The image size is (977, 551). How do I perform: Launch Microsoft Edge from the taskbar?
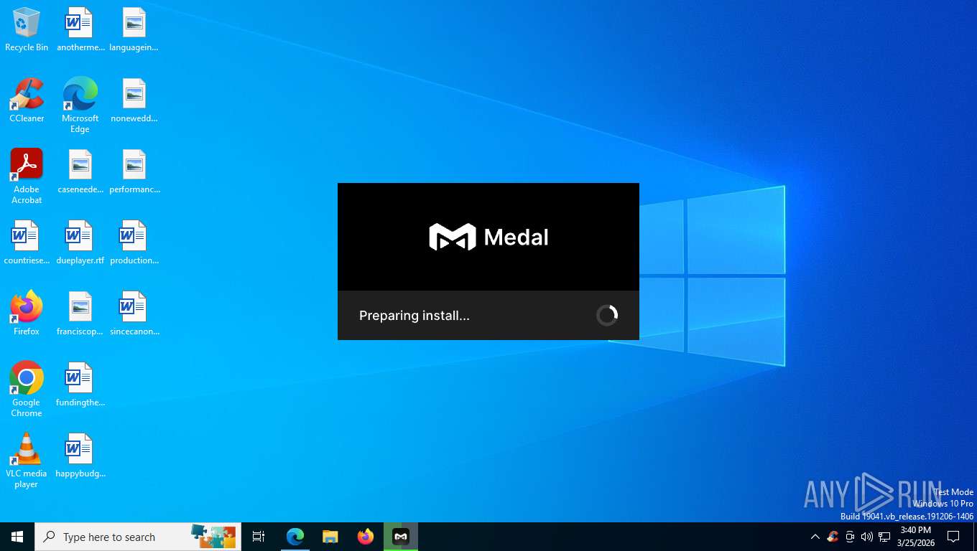click(x=295, y=537)
